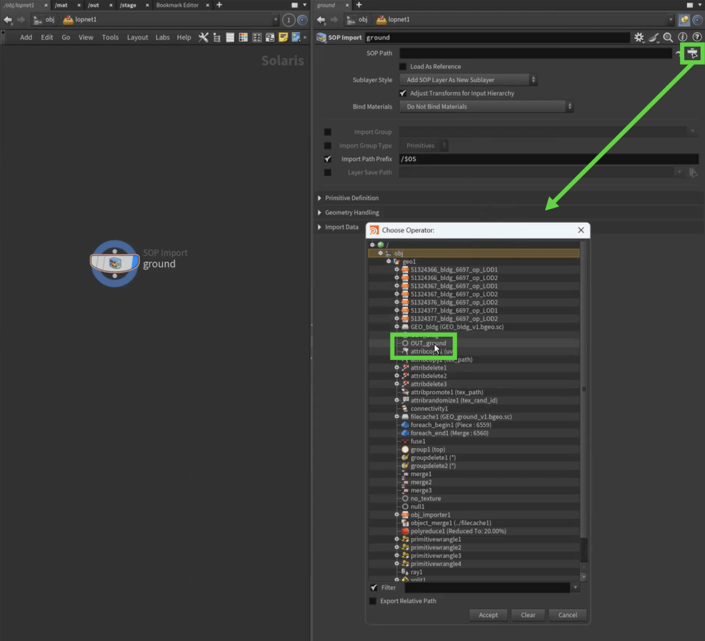Click the Accept button
The width and height of the screenshot is (705, 641).
[x=488, y=615]
